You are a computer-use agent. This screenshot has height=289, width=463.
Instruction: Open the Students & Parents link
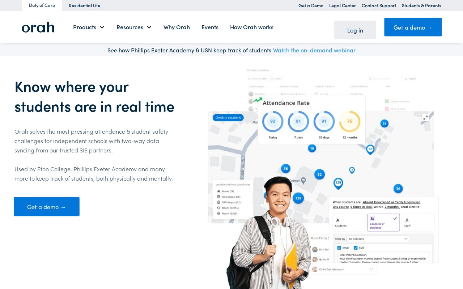421,5
